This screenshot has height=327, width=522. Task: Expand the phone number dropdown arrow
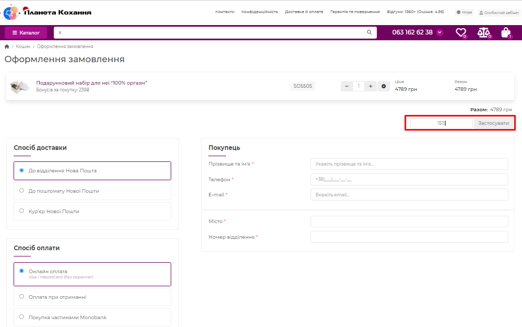[440, 32]
